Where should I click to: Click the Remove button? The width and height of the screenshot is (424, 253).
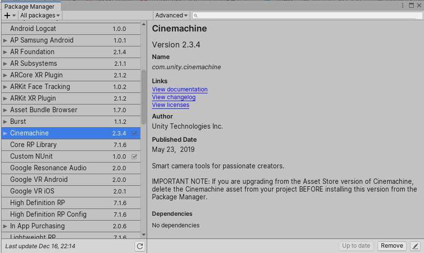(392, 246)
